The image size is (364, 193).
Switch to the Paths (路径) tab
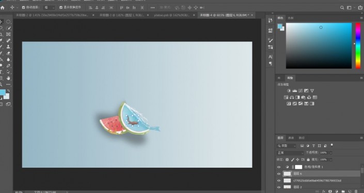click(x=302, y=138)
